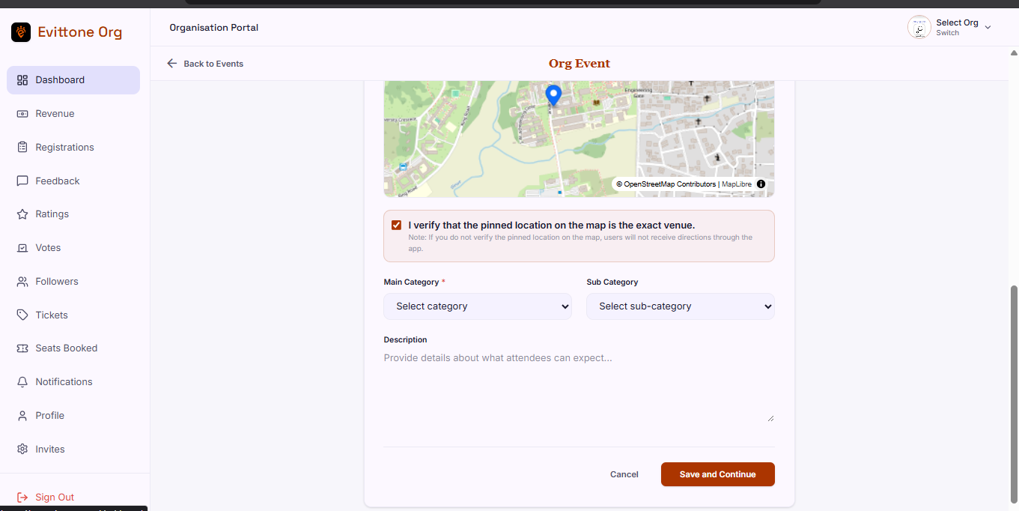Open the Registrations menu item
The height and width of the screenshot is (511, 1019).
[x=73, y=148]
